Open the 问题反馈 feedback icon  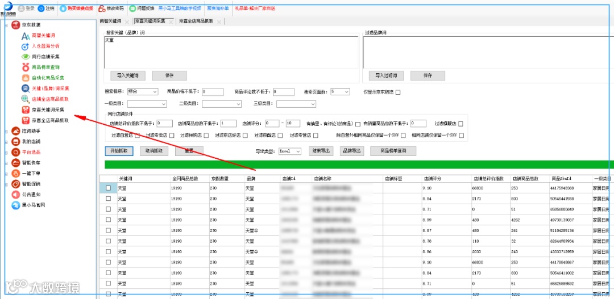[132, 8]
